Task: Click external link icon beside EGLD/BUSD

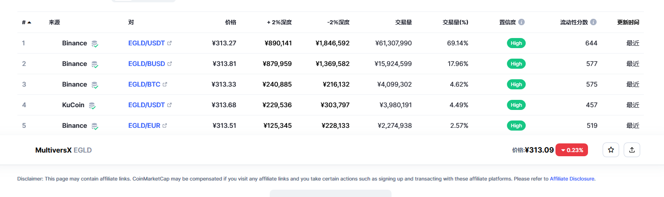Action: coord(169,64)
